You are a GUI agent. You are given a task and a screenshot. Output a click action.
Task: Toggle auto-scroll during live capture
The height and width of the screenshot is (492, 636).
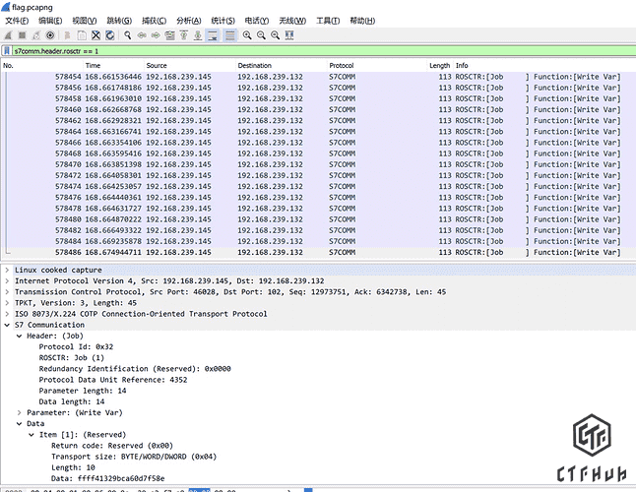(x=213, y=35)
